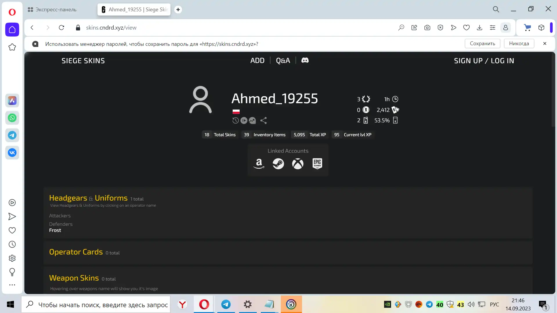Click the 5,095 Total XP badge

click(x=310, y=135)
